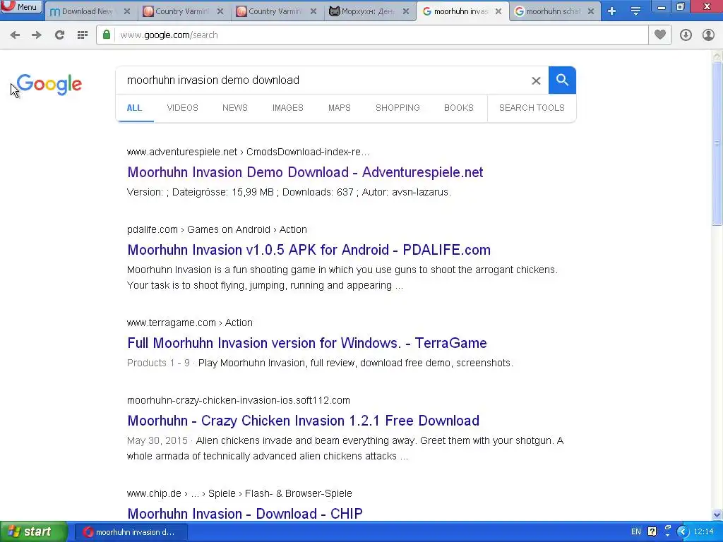
Task: Open the Speed Dial grid icon
Action: (83, 35)
